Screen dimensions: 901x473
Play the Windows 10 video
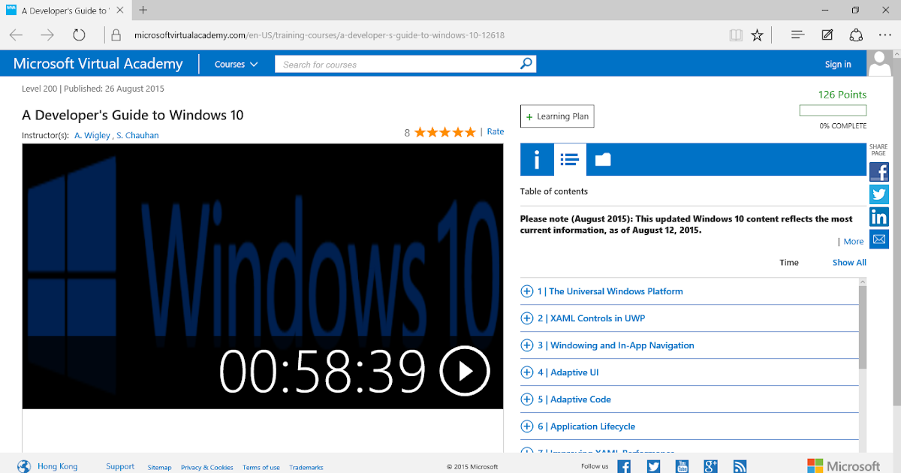tap(465, 370)
